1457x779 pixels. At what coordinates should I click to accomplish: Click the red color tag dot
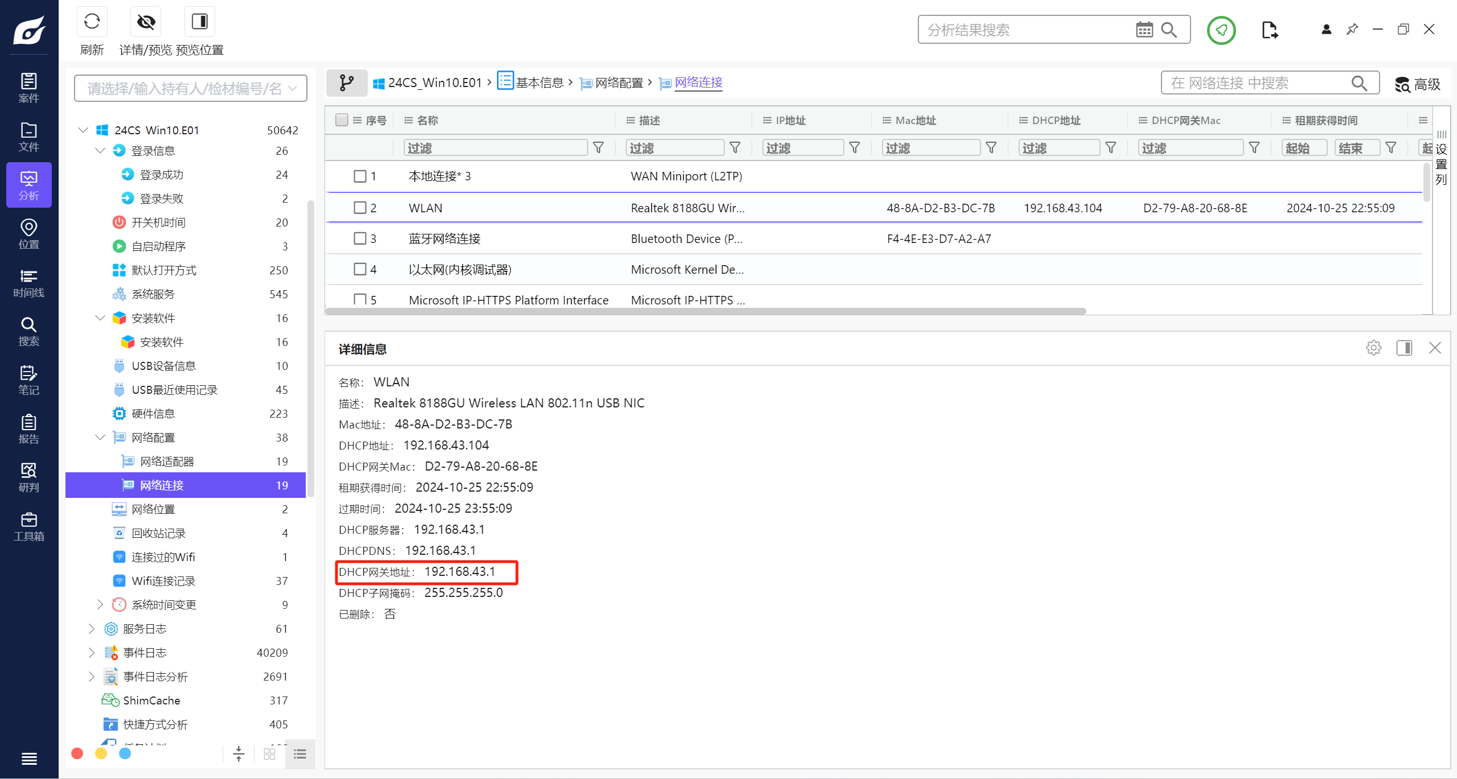pos(77,753)
